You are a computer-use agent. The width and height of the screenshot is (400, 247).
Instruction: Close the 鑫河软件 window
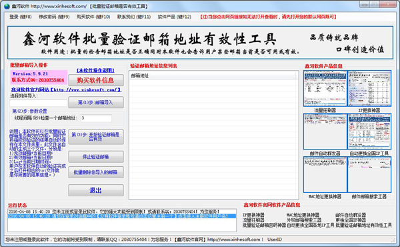tap(388, 5)
